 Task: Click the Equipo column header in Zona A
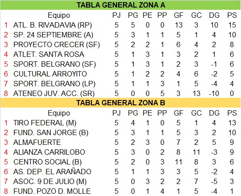(x=59, y=16)
